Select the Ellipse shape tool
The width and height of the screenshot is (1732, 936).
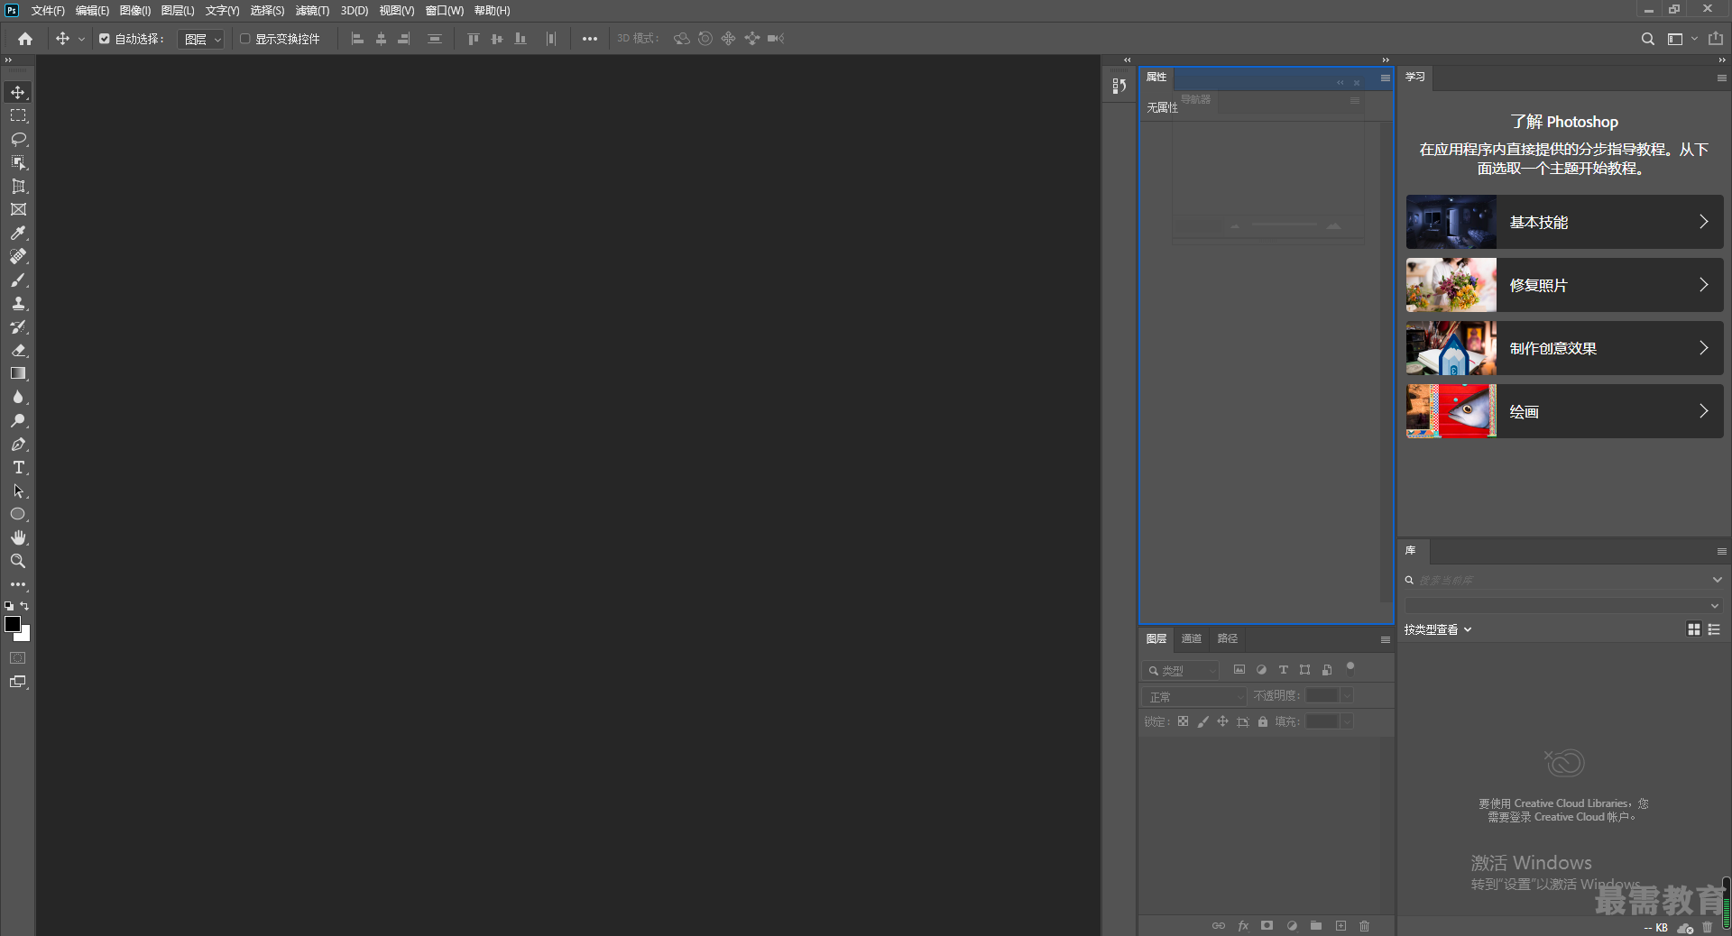[18, 514]
